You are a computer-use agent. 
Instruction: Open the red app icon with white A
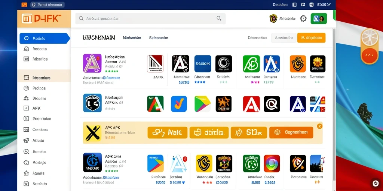[x=251, y=104]
